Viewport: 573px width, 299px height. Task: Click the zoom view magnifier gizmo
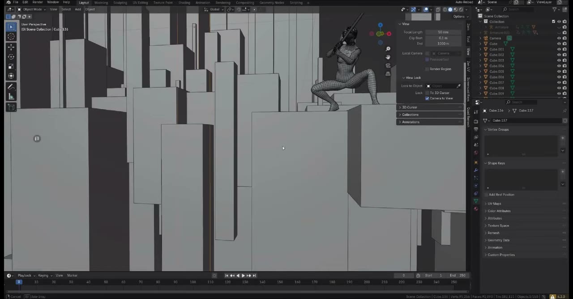(x=388, y=49)
